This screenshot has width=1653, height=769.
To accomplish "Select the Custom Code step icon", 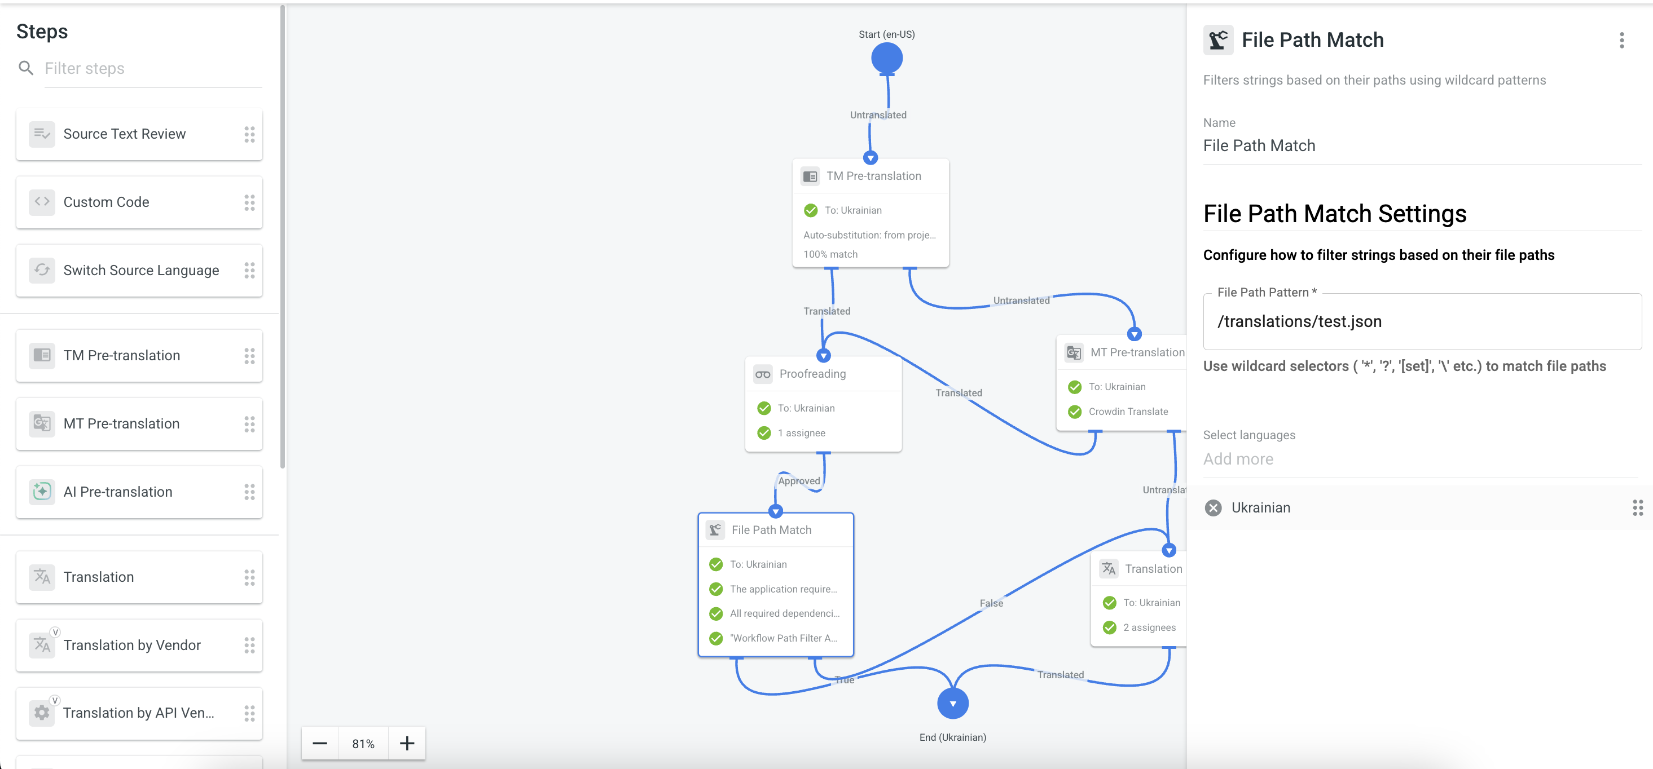I will pyautogui.click(x=42, y=202).
